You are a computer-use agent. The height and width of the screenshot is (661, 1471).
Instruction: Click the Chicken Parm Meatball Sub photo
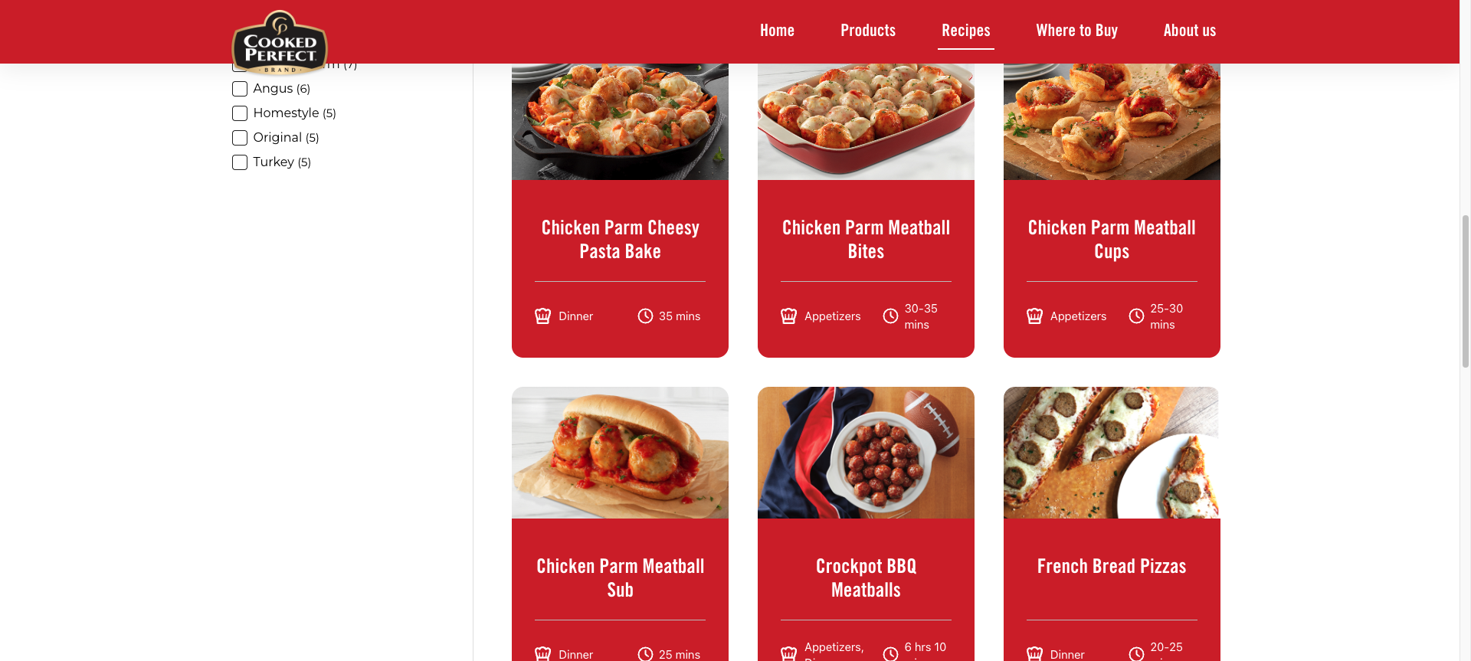tap(620, 453)
